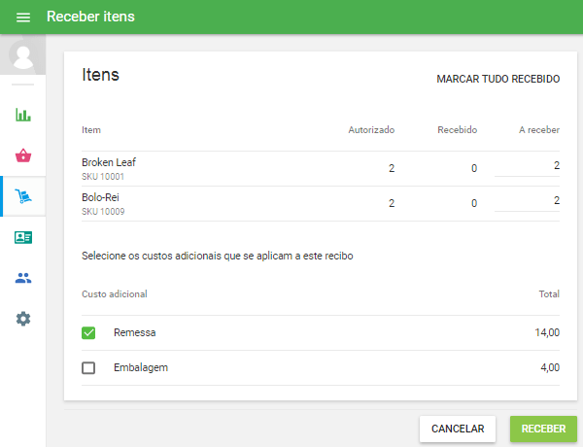Click the Receber itens page title
This screenshot has height=447, width=583.
tap(90, 17)
